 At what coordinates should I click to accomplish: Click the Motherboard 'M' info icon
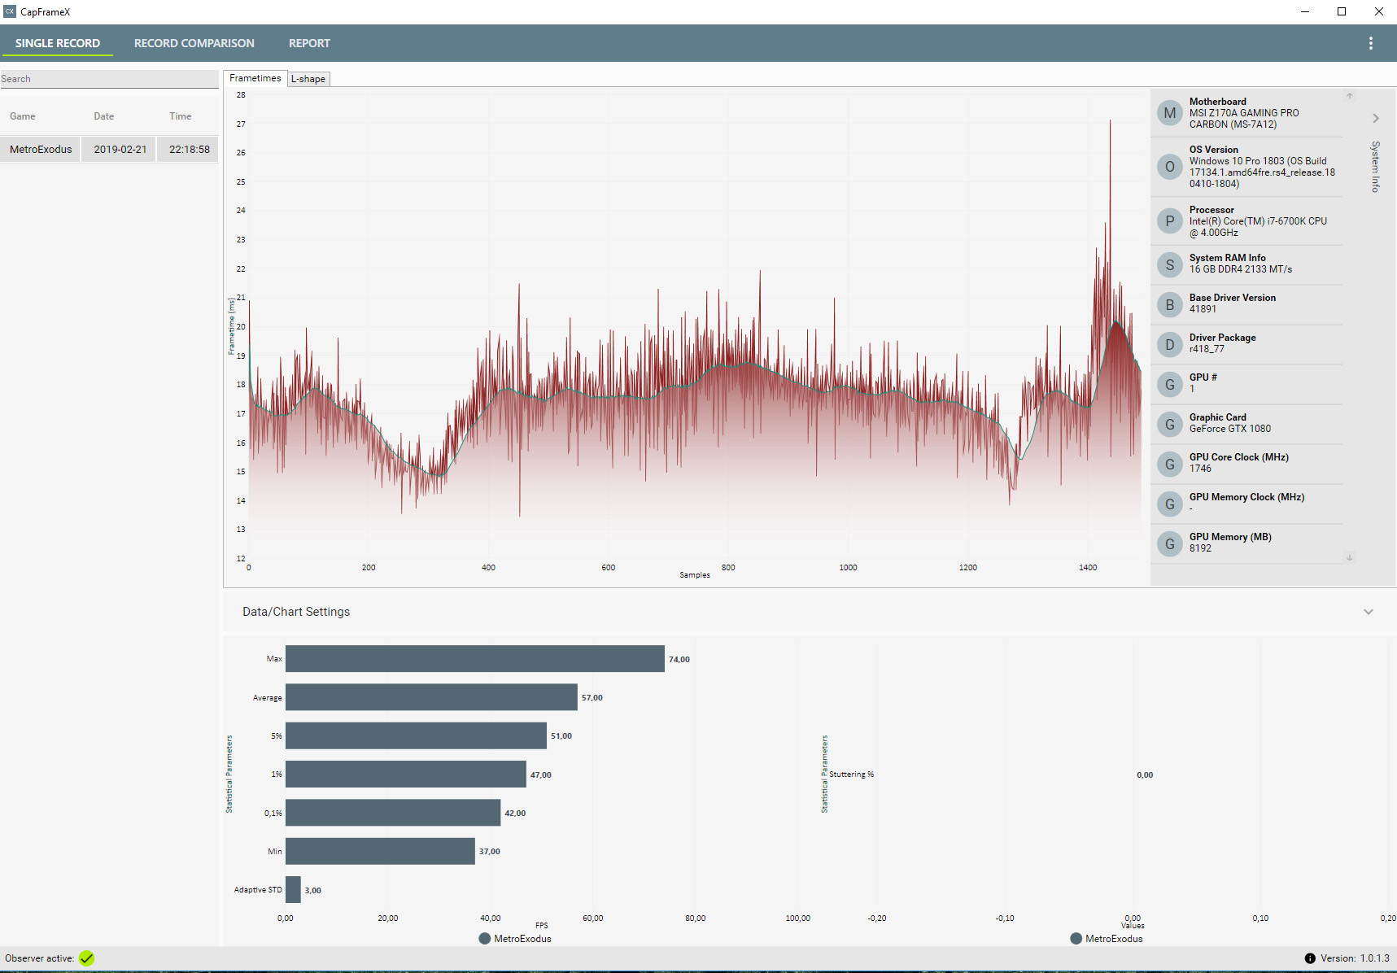1170,113
